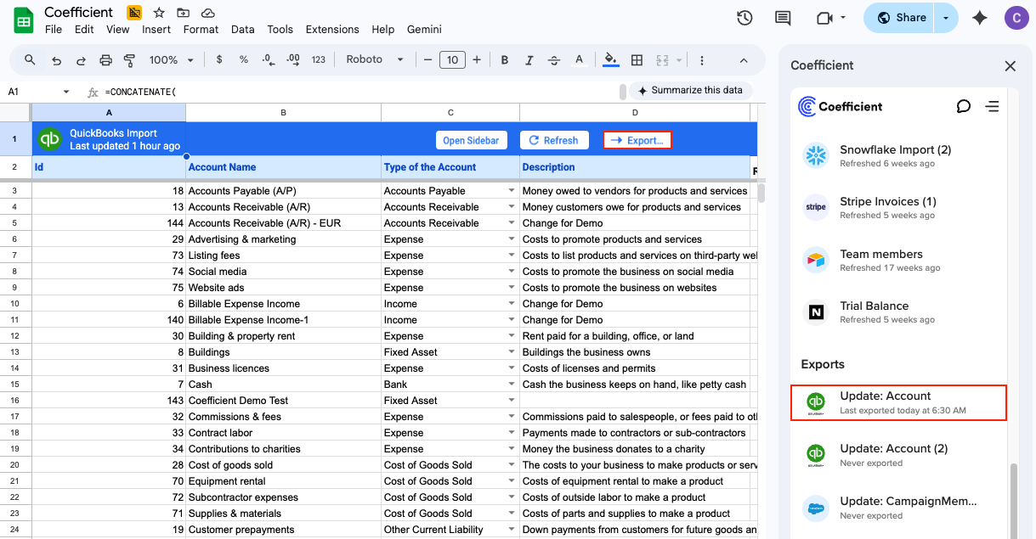Open the Share options dropdown arrow
Image resolution: width=1036 pixels, height=539 pixels.
click(x=946, y=18)
